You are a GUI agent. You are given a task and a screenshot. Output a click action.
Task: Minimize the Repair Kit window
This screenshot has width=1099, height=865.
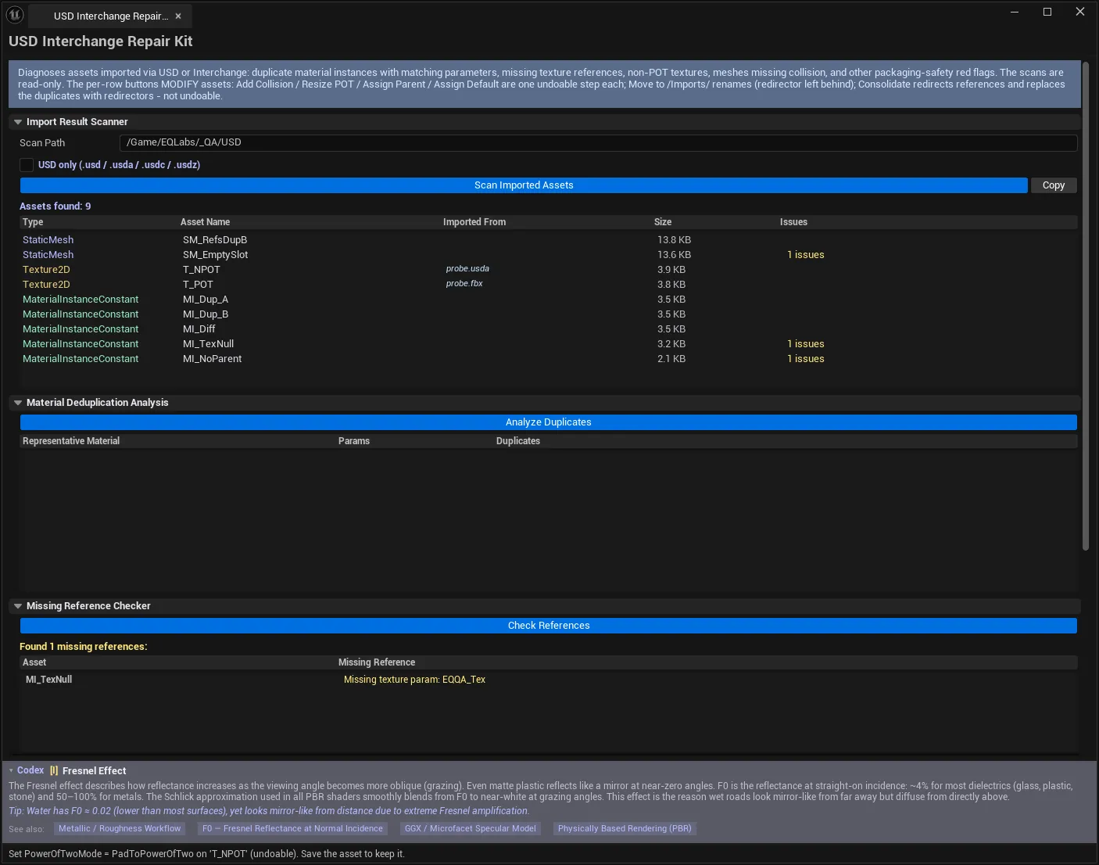(1015, 12)
